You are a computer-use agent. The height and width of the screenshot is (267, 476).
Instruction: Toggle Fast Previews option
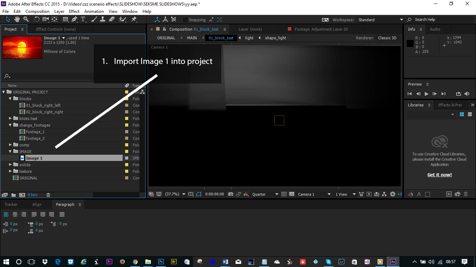[x=369, y=194]
